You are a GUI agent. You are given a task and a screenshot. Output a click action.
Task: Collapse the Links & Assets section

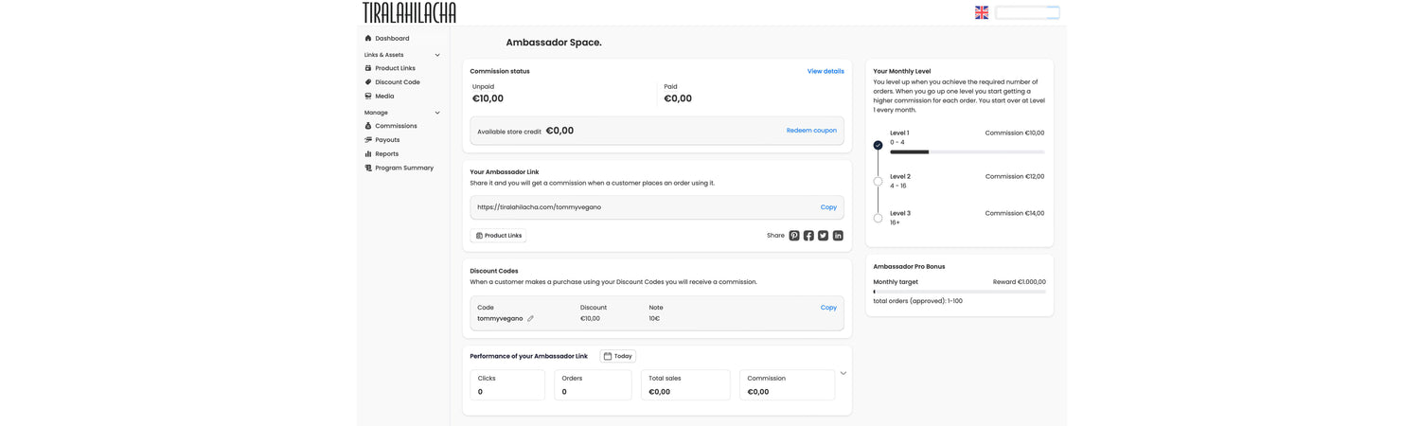coord(437,55)
